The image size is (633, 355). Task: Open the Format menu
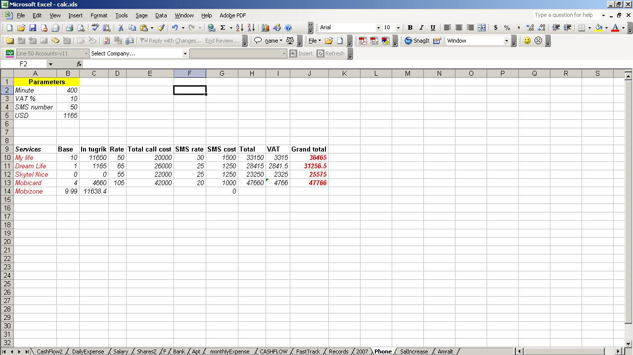point(99,15)
